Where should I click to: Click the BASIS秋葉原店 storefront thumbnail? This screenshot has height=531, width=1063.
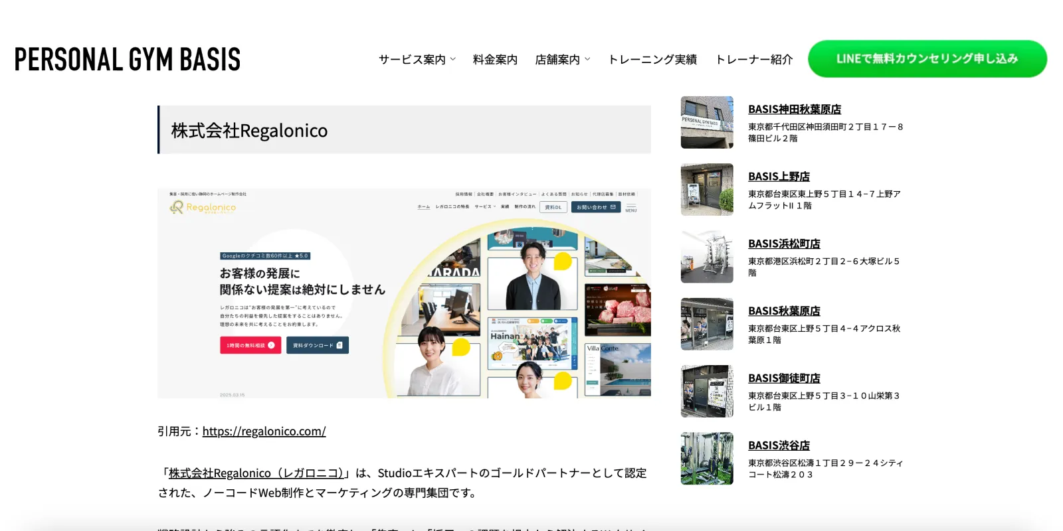707,324
